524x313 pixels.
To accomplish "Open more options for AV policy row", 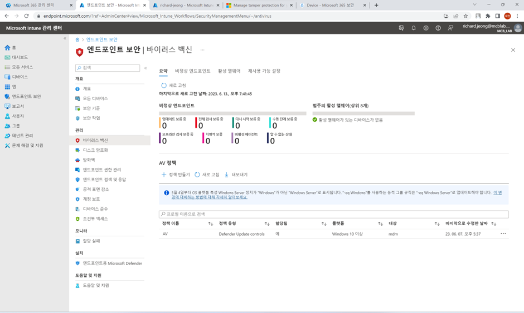I will click(x=503, y=233).
